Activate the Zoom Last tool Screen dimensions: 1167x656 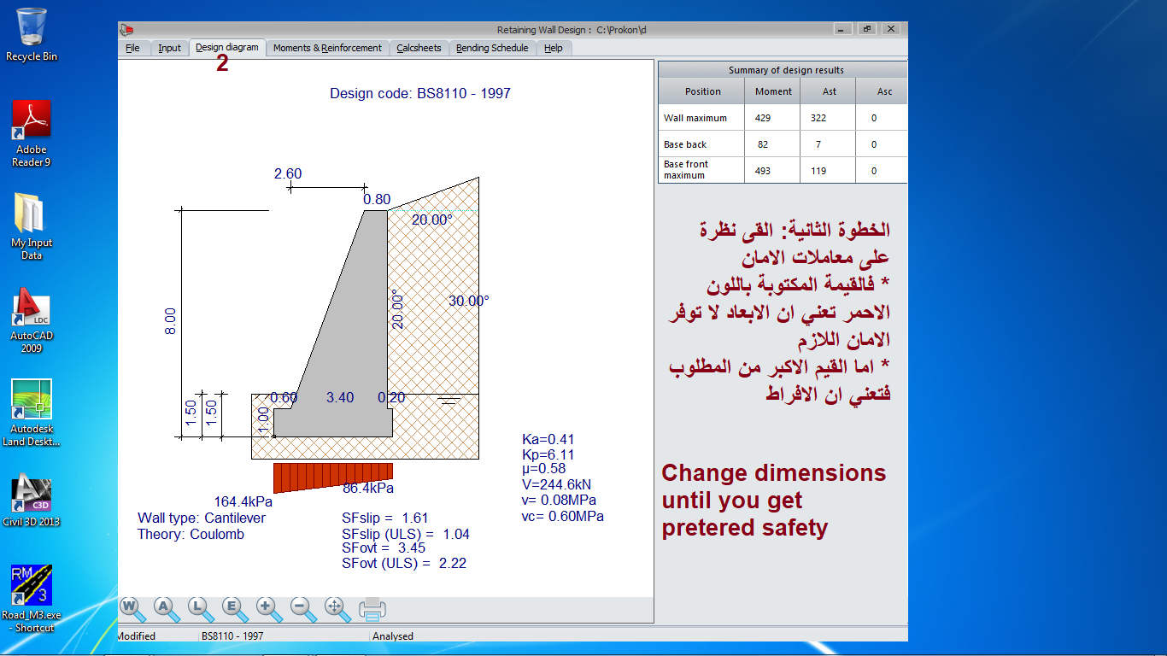click(x=198, y=606)
